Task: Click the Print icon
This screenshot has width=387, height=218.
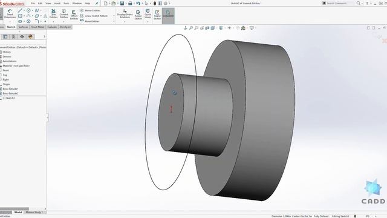Action: pos(130,3)
